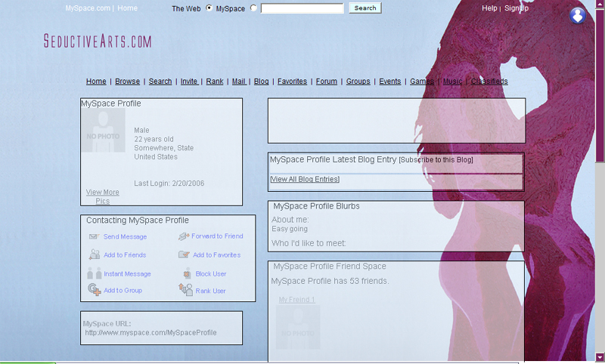Open Search in navigation bar
This screenshot has width=605, height=364.
pyautogui.click(x=160, y=82)
